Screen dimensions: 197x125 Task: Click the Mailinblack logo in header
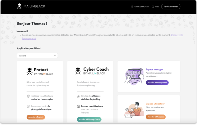click(31, 6)
